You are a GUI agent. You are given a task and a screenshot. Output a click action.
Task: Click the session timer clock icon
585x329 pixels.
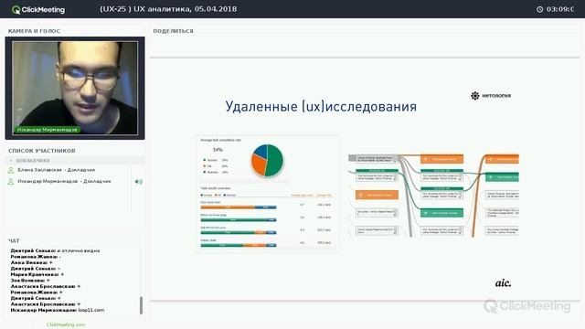tap(540, 9)
